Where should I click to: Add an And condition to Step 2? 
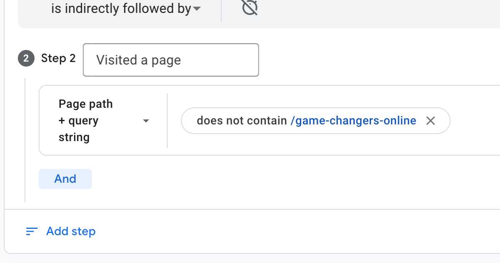65,179
